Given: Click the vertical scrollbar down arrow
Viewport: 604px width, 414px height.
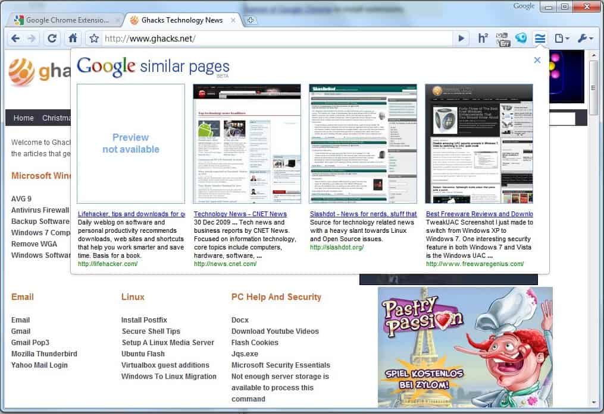Looking at the screenshot, I should click(x=593, y=402).
